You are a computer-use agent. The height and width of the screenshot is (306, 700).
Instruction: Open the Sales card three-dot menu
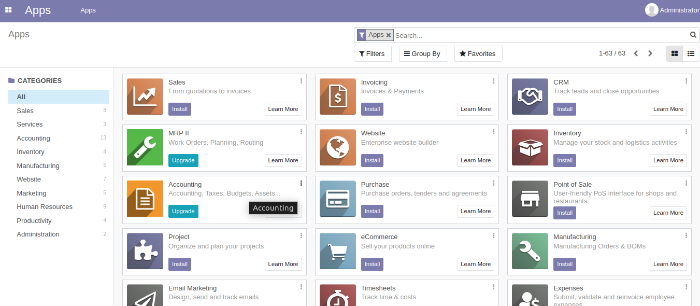coord(301,81)
